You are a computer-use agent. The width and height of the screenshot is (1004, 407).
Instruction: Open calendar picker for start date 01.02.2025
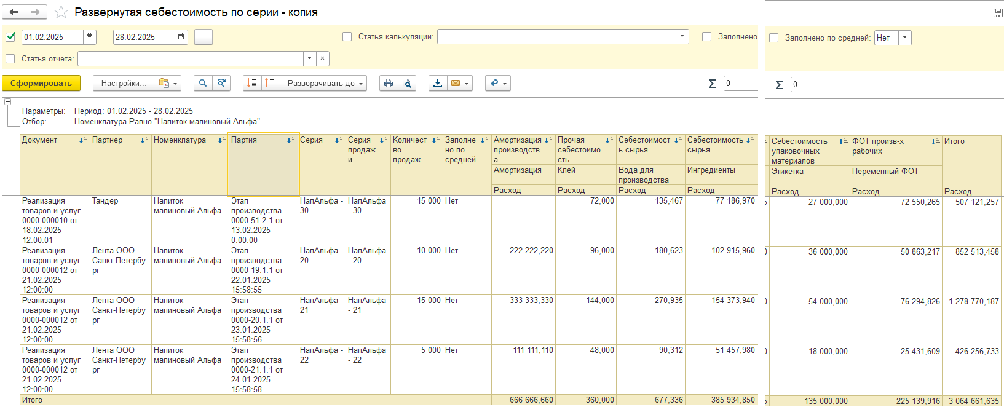90,37
